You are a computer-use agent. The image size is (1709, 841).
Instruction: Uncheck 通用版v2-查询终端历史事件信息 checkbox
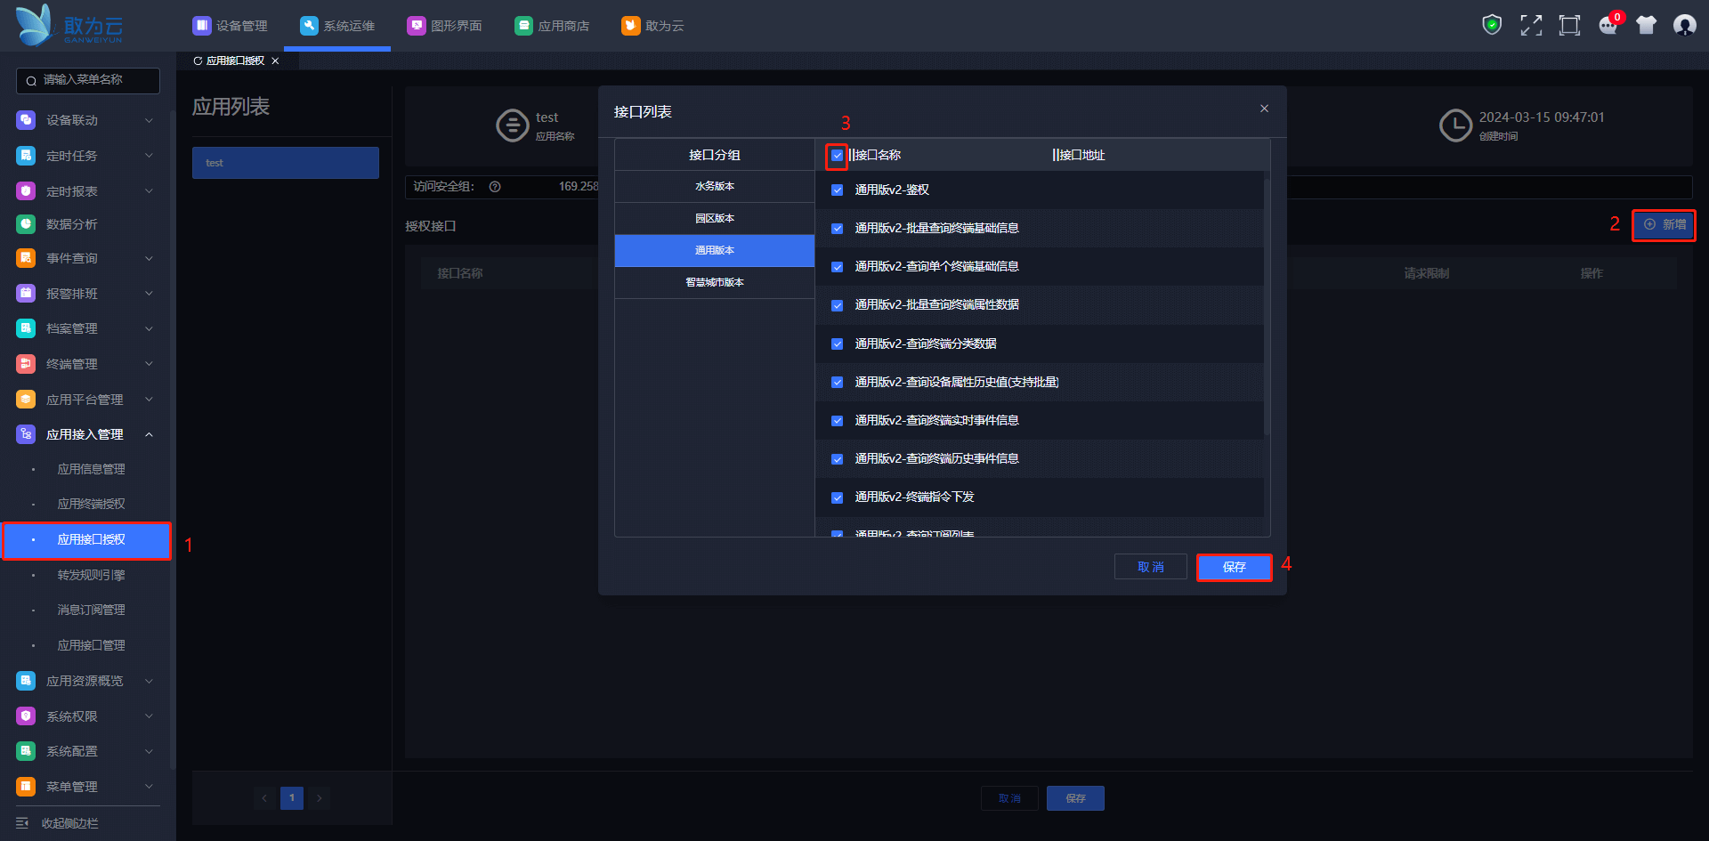click(x=837, y=459)
